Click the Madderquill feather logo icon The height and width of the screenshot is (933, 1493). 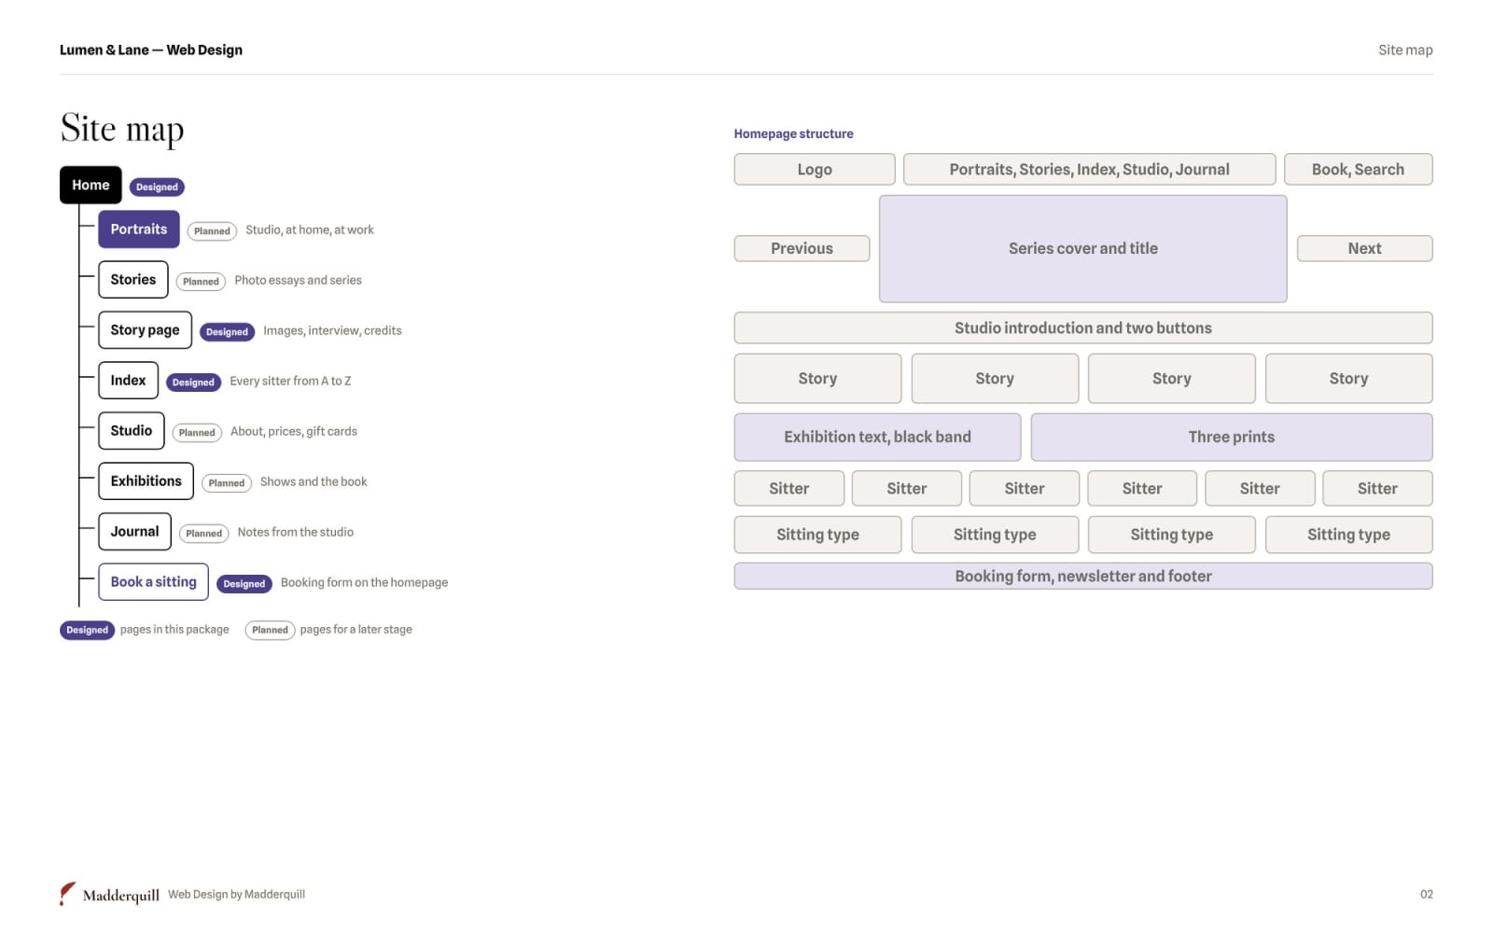(x=67, y=894)
